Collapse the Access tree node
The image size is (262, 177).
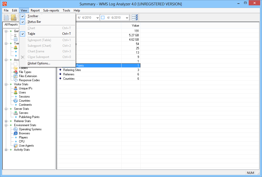(6, 60)
